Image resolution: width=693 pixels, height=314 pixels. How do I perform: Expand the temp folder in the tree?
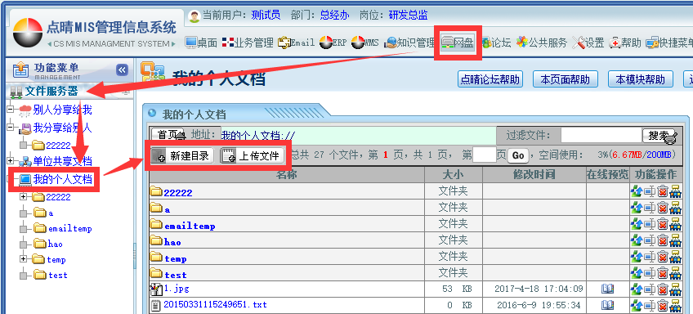[x=24, y=259]
